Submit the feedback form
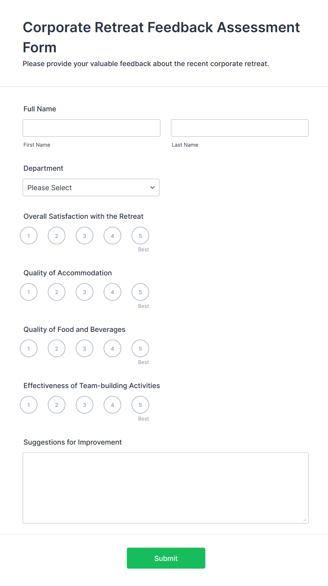328x586 pixels. pos(166,558)
